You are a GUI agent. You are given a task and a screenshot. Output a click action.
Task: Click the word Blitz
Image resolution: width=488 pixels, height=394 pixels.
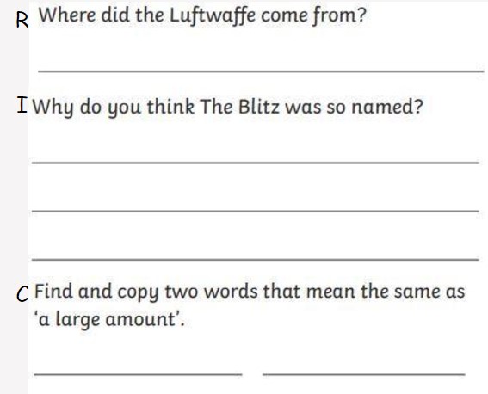258,107
